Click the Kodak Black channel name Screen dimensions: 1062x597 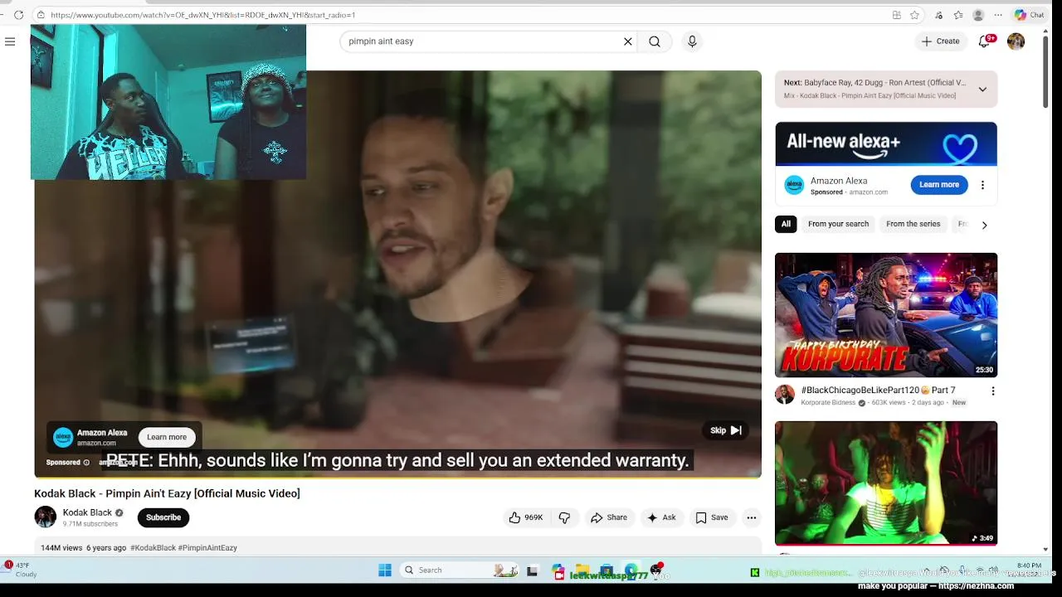87,512
